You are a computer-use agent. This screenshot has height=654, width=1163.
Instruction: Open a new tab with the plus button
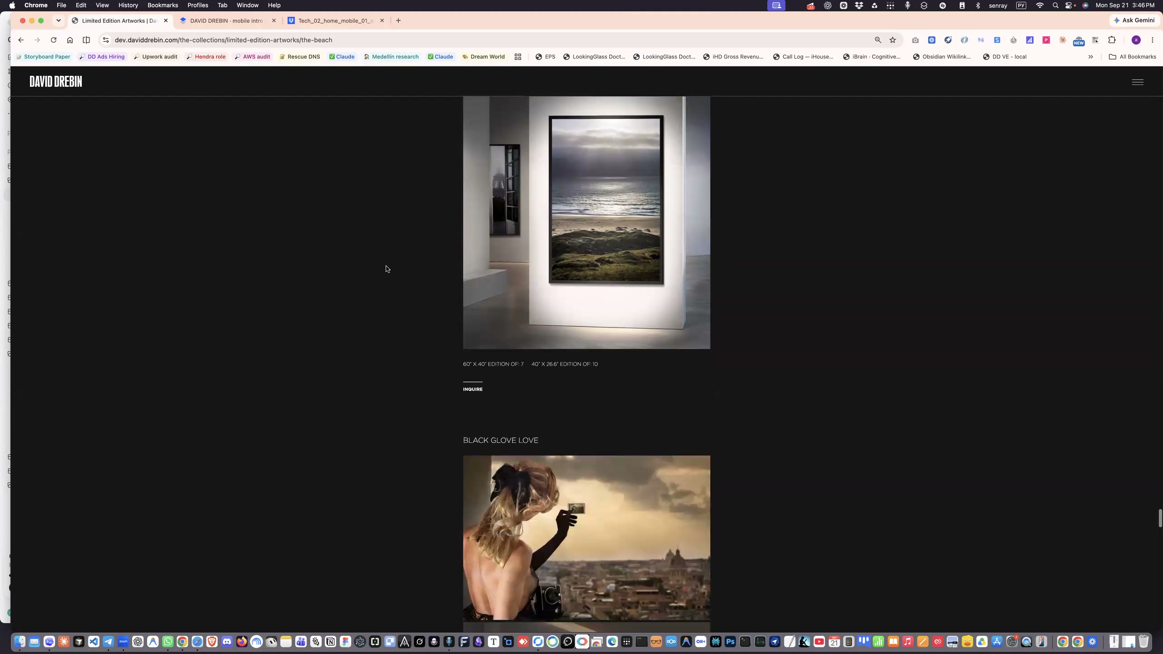398,20
